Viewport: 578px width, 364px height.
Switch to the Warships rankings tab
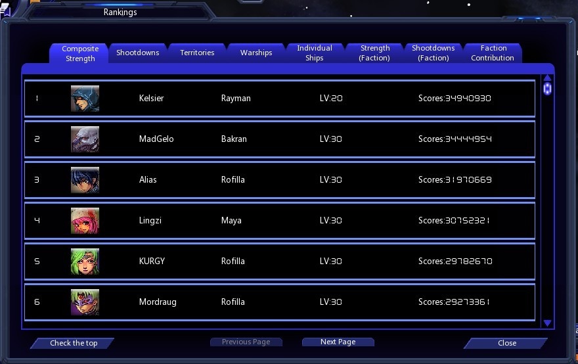click(x=256, y=53)
